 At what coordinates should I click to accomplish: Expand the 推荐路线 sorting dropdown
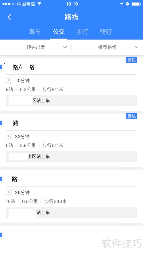[x=107, y=47]
